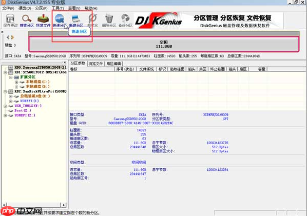Select 本地磁盘 (C:) in the tree
Image resolution: width=307 pixels, height=216 pixels.
click(37, 82)
